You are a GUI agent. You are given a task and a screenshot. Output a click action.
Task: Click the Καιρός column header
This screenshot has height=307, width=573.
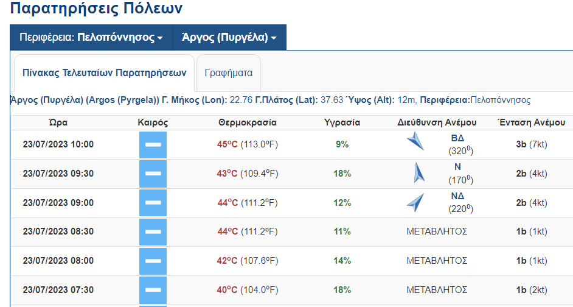[x=153, y=122]
